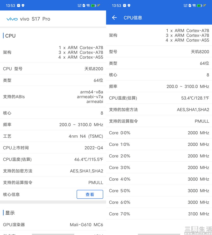
Task: Tap 支持的加密方法 row in left panel
Action: coord(53,171)
